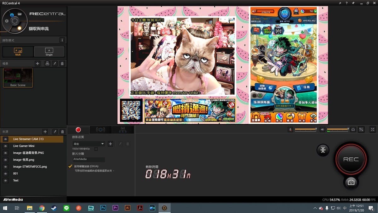Edit the scene with the pencil icon

pyautogui.click(x=55, y=64)
